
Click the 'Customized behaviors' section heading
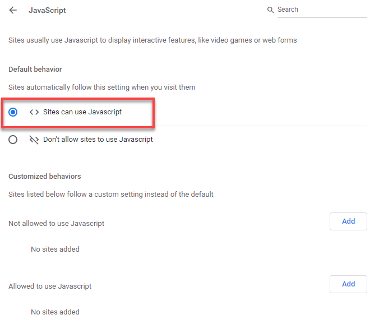coord(45,177)
